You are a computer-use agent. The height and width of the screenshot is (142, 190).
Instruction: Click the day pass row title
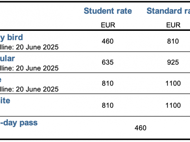(19, 123)
